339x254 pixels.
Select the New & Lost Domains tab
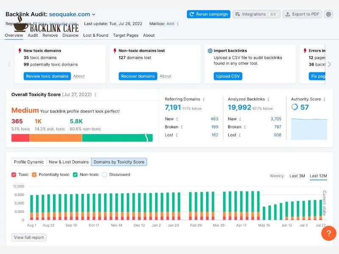[x=69, y=162]
